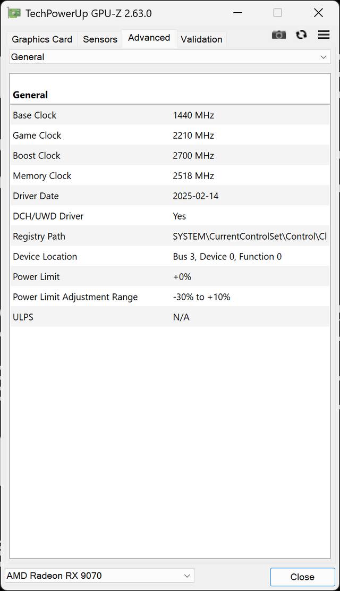340x591 pixels.
Task: Click the Close button
Action: click(302, 577)
